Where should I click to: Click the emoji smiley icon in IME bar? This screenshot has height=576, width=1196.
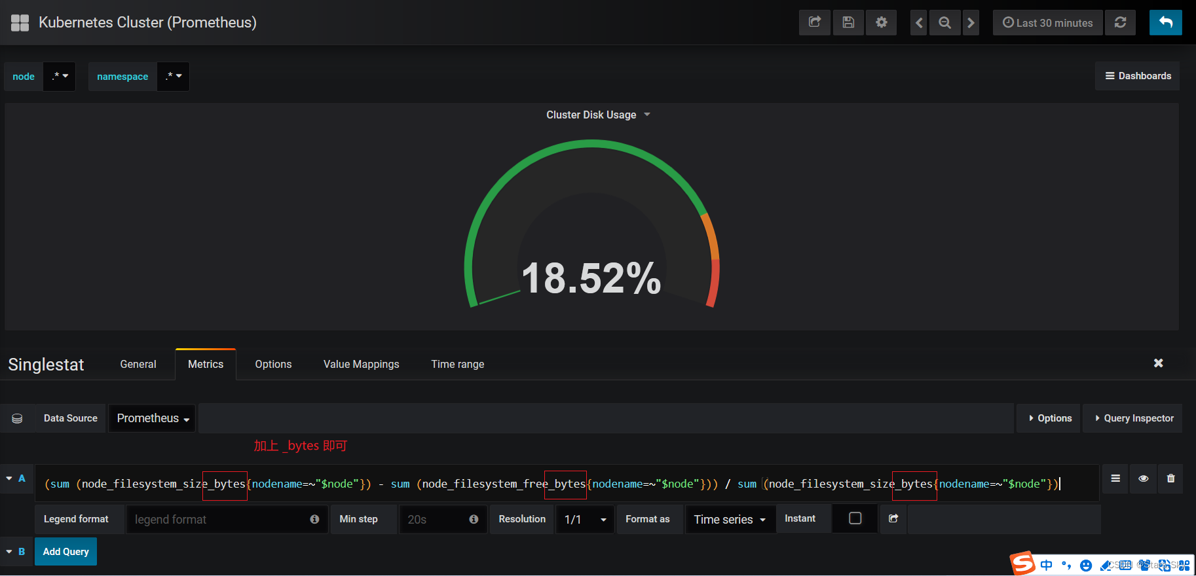pos(1086,566)
